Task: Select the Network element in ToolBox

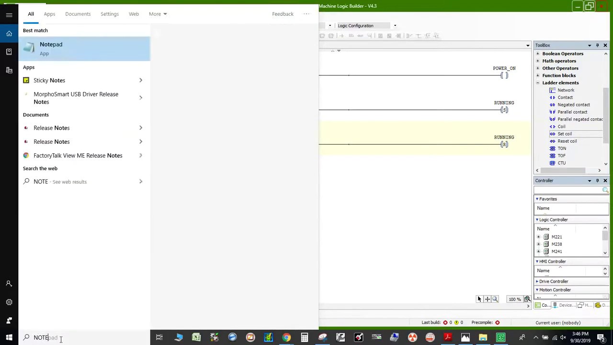Action: point(565,90)
